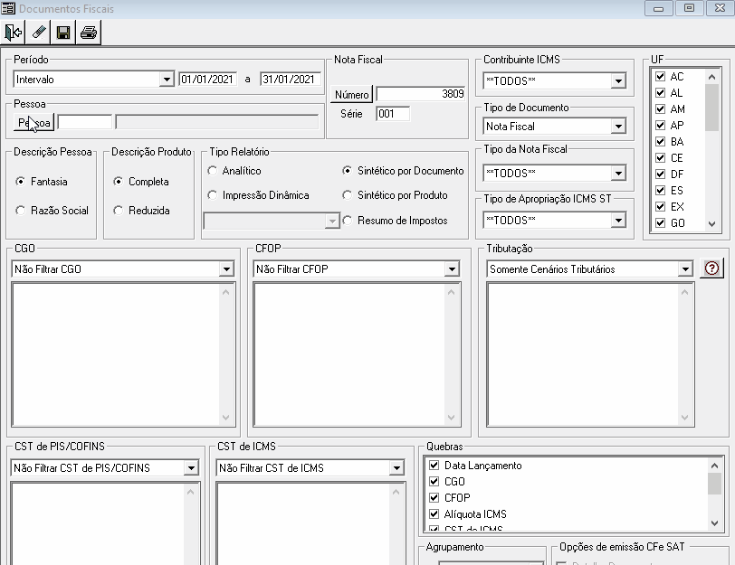Screen dimensions: 735x565
Task: Uncheck the AC state checkbox
Action: tap(661, 76)
